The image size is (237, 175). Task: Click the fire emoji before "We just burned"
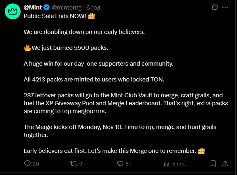[28, 48]
